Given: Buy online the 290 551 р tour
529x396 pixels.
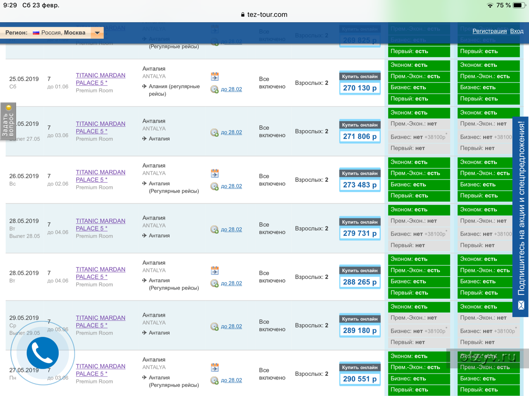Looking at the screenshot, I should pos(360,374).
